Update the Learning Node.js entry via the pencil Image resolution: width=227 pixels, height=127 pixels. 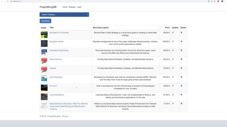[173, 95]
